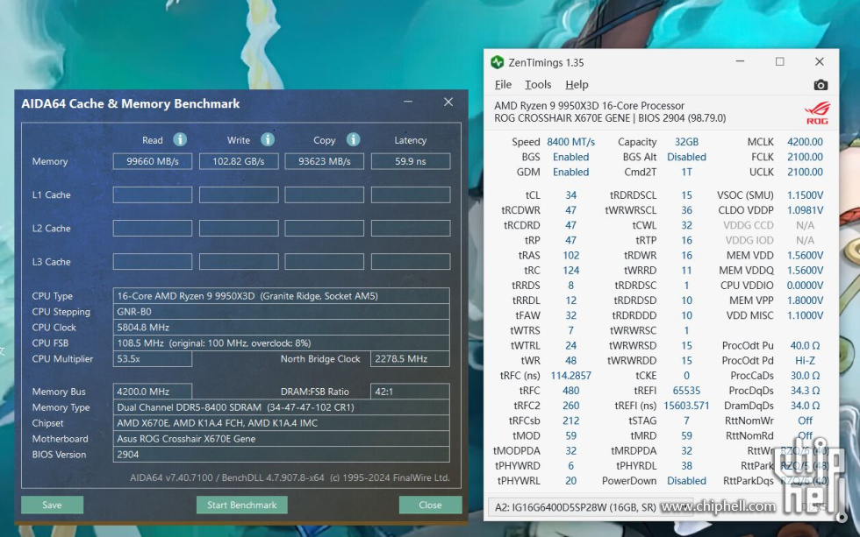Viewport: 860px width, 537px height.
Task: Click the MEM VDD value 1.5600V
Action: [806, 255]
